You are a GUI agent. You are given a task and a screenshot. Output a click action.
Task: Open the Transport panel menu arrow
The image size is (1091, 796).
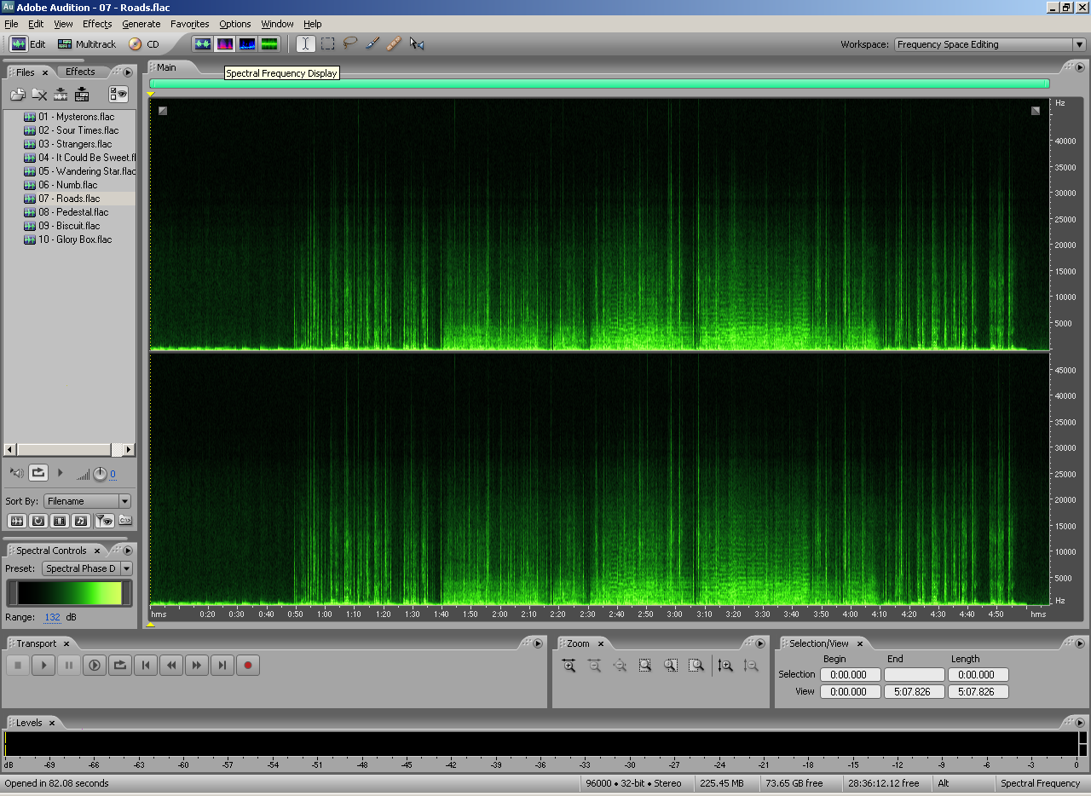[537, 643]
